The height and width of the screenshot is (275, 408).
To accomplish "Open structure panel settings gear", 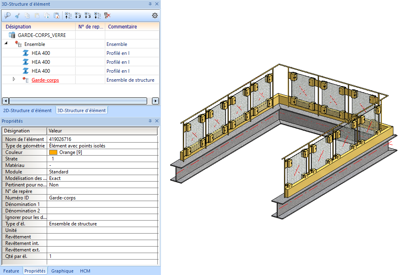I will point(155,15).
